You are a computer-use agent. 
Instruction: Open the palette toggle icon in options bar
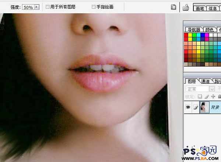(x=173, y=7)
